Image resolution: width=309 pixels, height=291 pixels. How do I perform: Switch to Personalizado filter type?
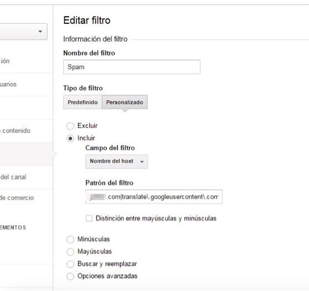125,102
